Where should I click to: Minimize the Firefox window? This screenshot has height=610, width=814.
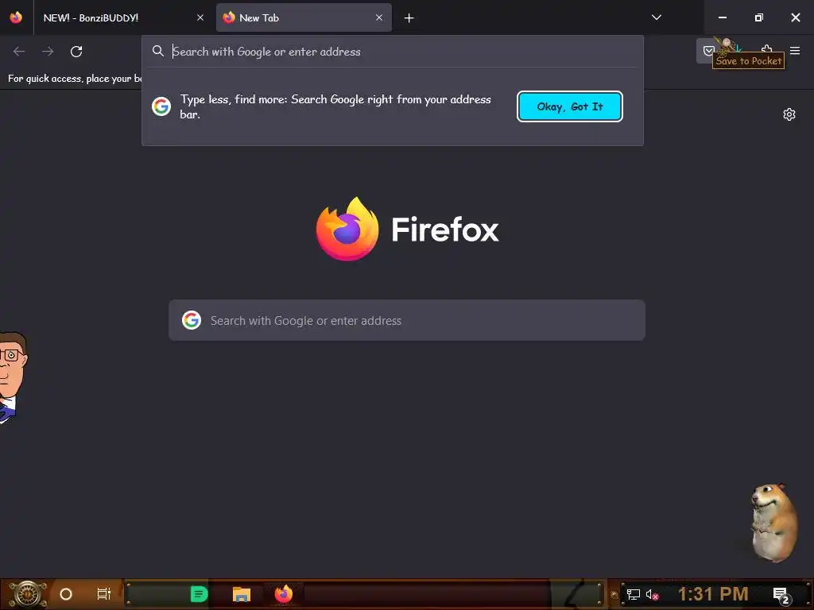[x=722, y=17]
